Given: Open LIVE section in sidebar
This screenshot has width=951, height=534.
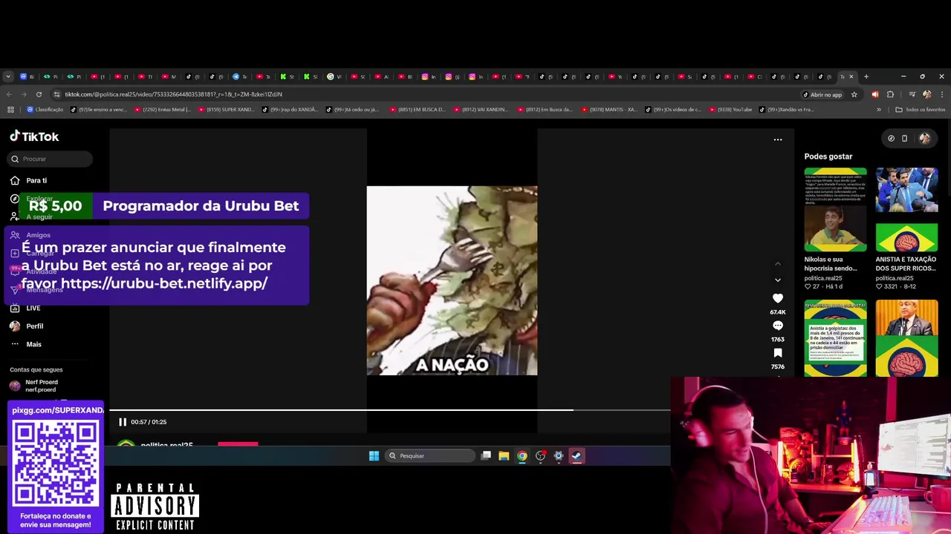Looking at the screenshot, I should pyautogui.click(x=25, y=308).
